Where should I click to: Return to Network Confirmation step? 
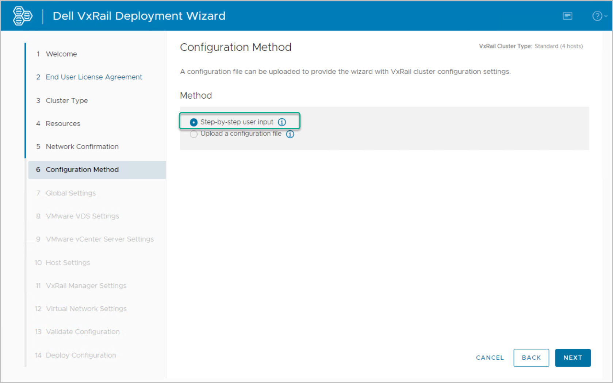(x=82, y=146)
